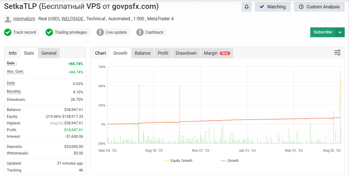Click the +84.74% Gain value
This screenshot has width=349, height=176.
click(76, 64)
